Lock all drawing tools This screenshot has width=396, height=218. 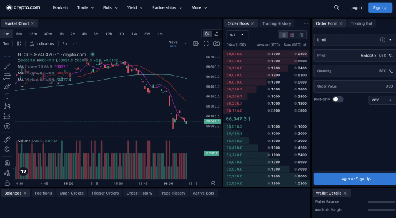click(7, 183)
